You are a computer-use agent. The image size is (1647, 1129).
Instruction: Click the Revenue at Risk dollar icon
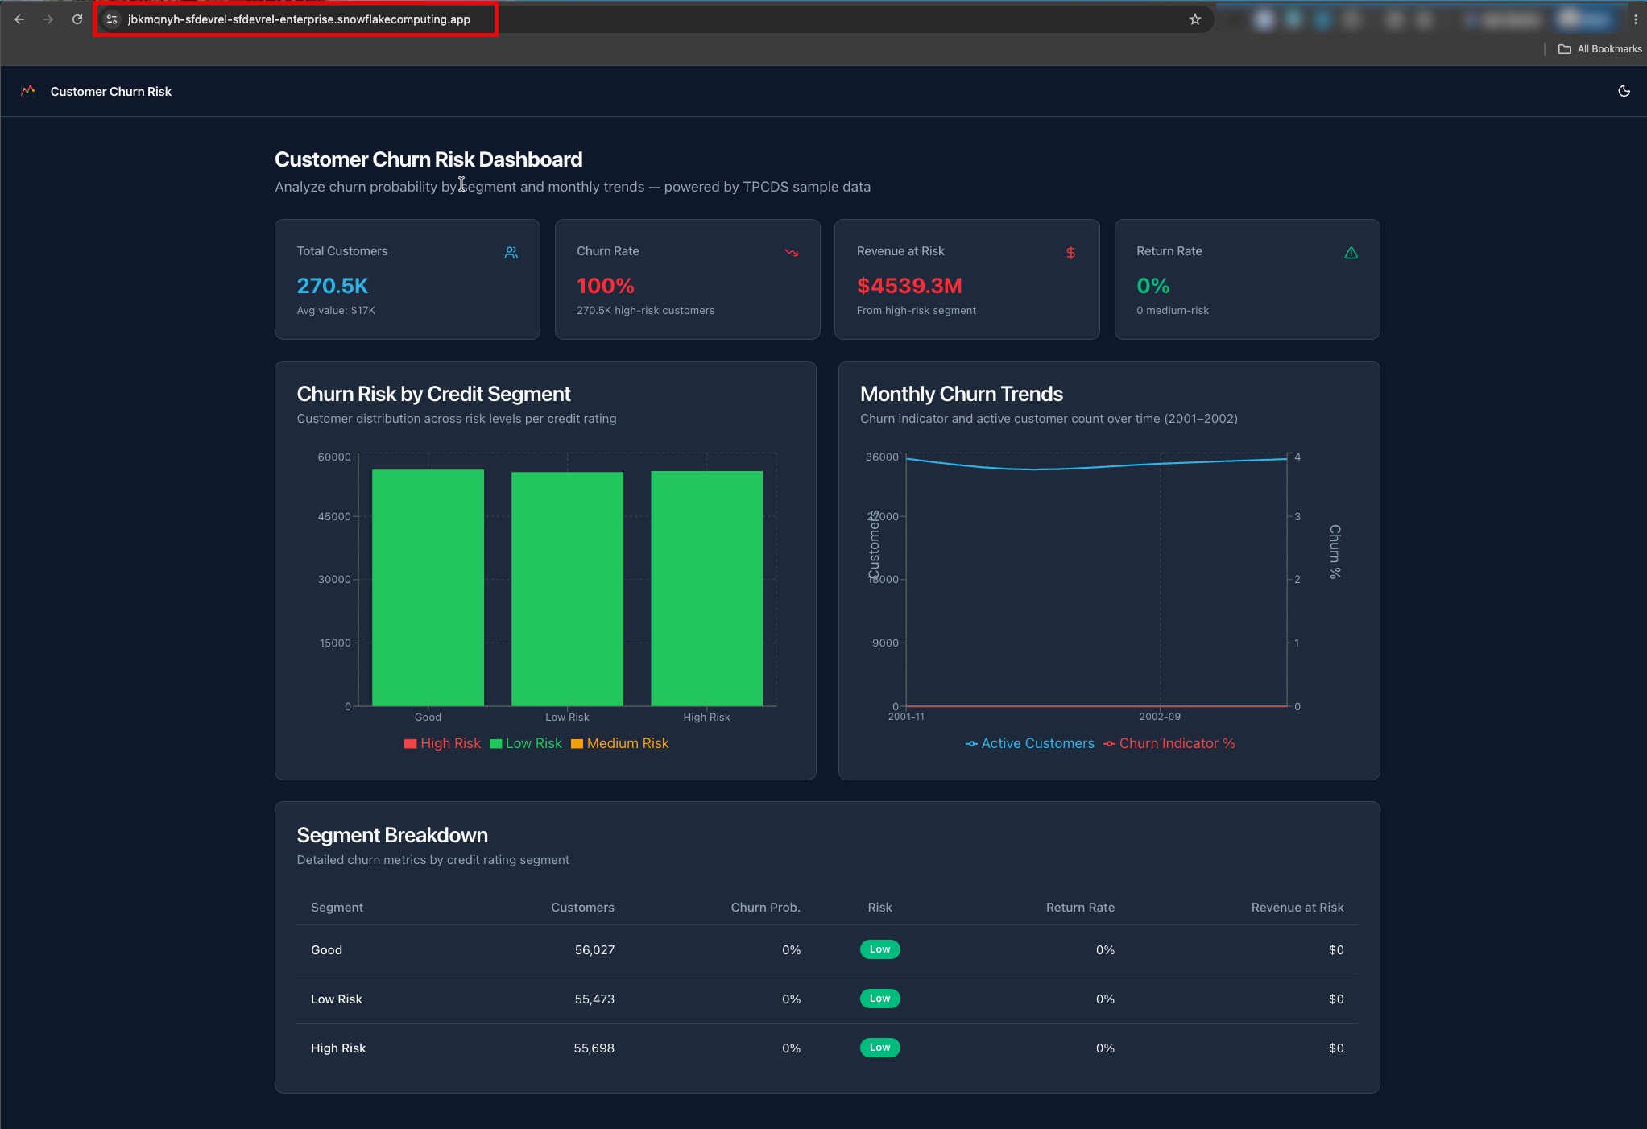1071,253
